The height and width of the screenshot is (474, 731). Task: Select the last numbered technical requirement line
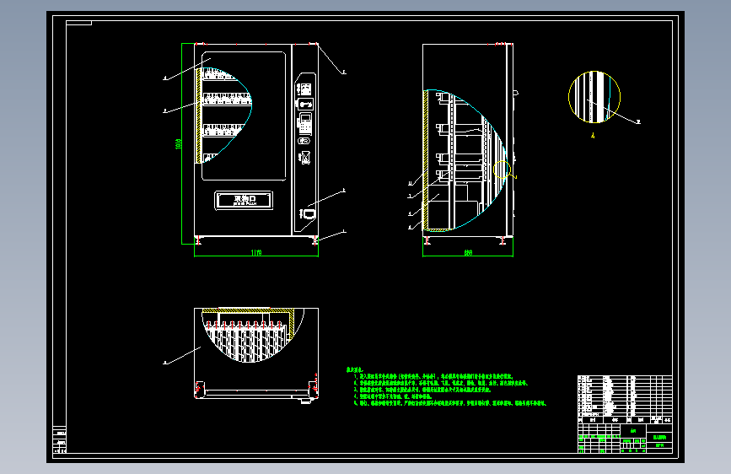[x=450, y=403]
